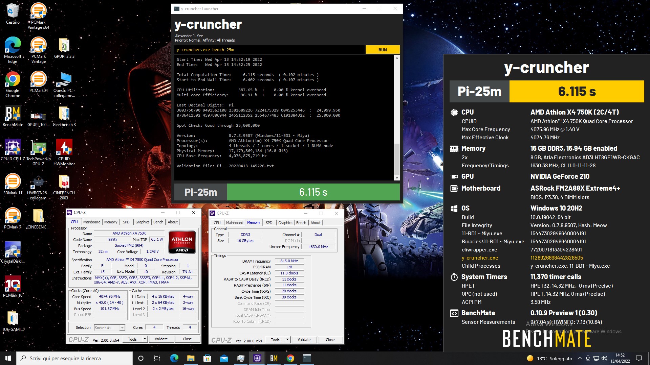Open Google Chrome desktop shortcut
This screenshot has height=365, width=650.
click(x=13, y=84)
